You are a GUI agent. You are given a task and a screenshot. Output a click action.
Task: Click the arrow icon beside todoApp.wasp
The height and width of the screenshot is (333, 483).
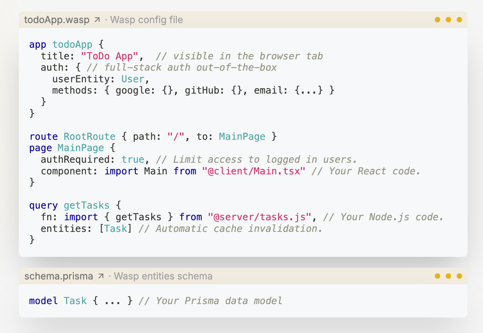click(97, 20)
